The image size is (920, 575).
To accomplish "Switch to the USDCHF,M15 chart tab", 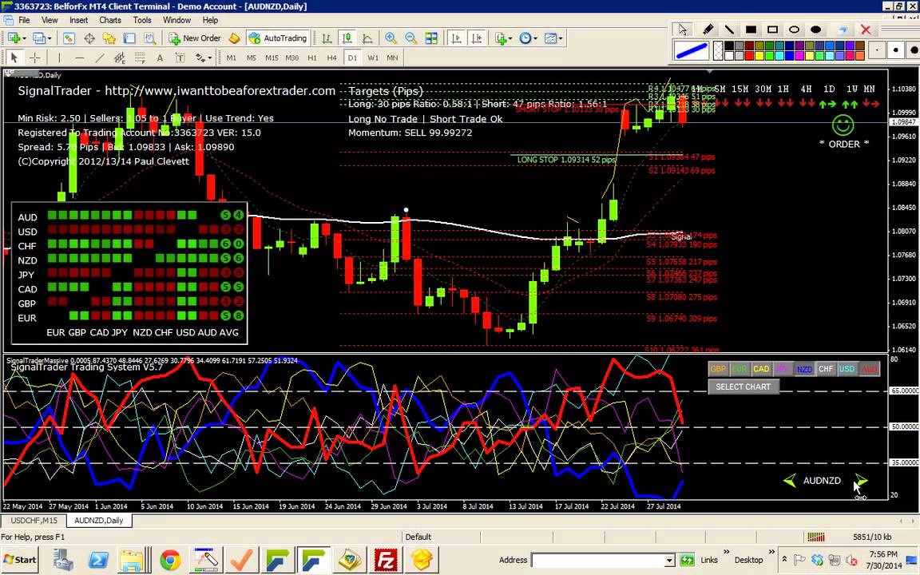I will pyautogui.click(x=34, y=521).
